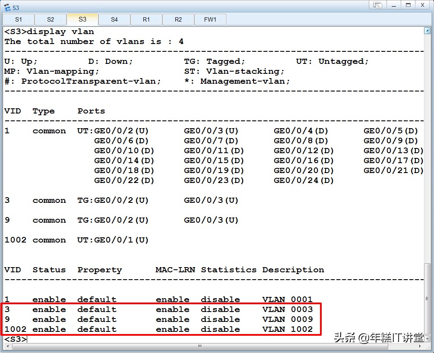Click the 'VLAN 0003' description
The width and height of the screenshot is (434, 353).
point(288,309)
